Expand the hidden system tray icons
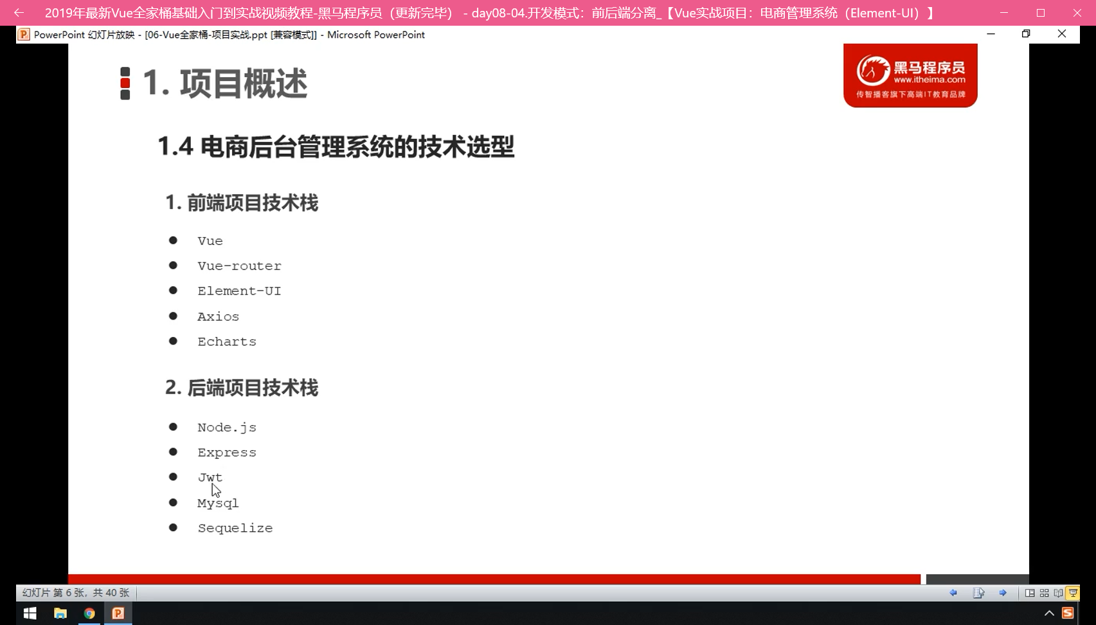This screenshot has height=625, width=1096. [x=1049, y=613]
